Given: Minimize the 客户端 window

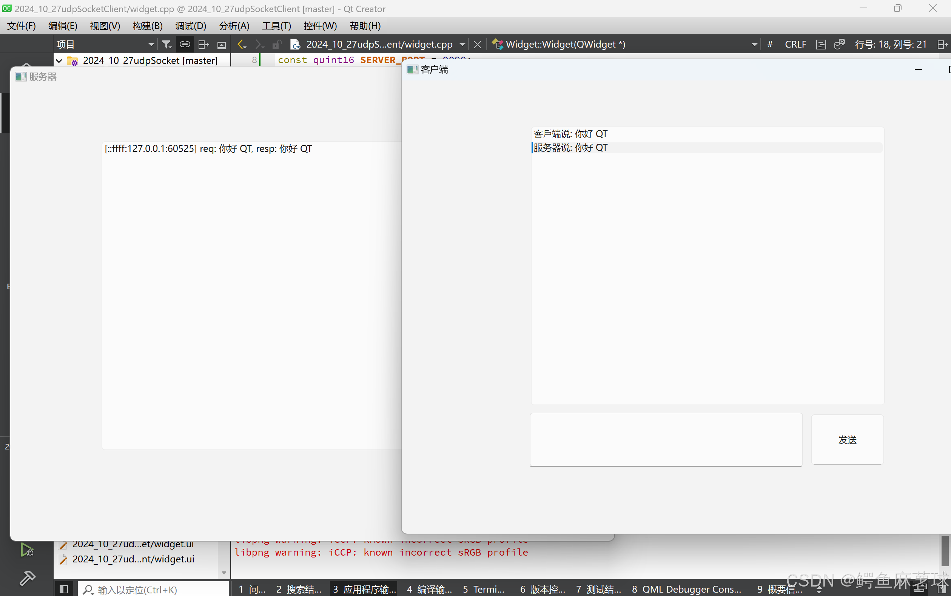Looking at the screenshot, I should [x=918, y=70].
